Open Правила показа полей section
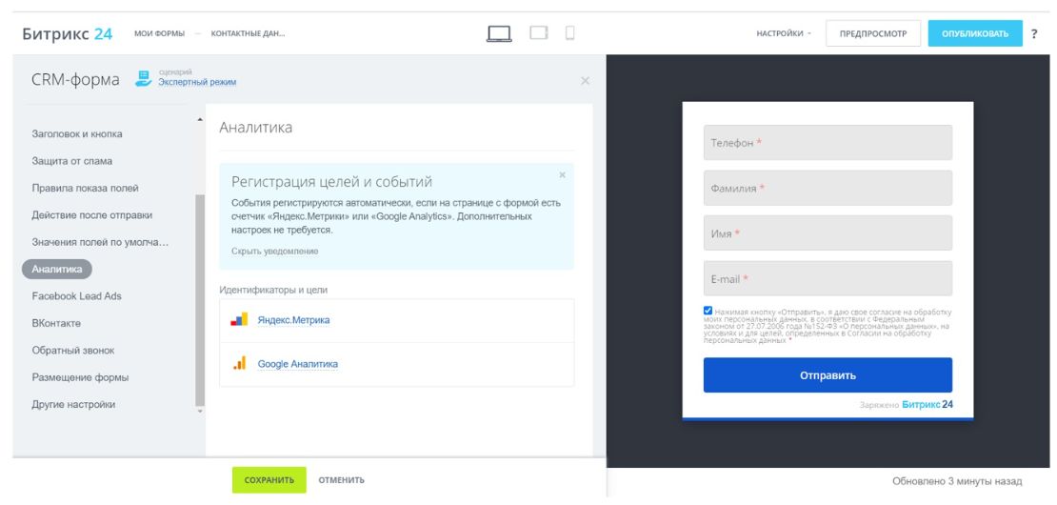 coord(85,188)
